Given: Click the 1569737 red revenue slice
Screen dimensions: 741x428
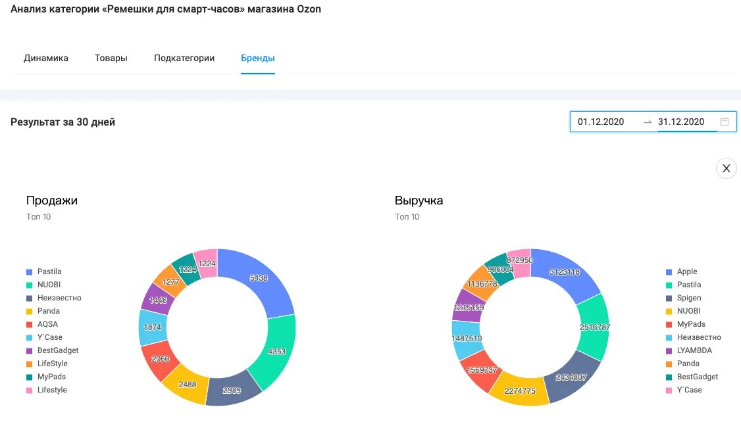Looking at the screenshot, I should click(480, 370).
